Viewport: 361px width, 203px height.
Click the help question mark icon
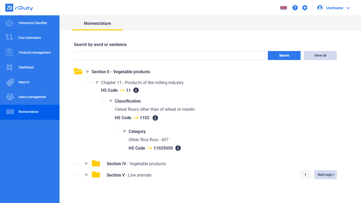click(295, 8)
